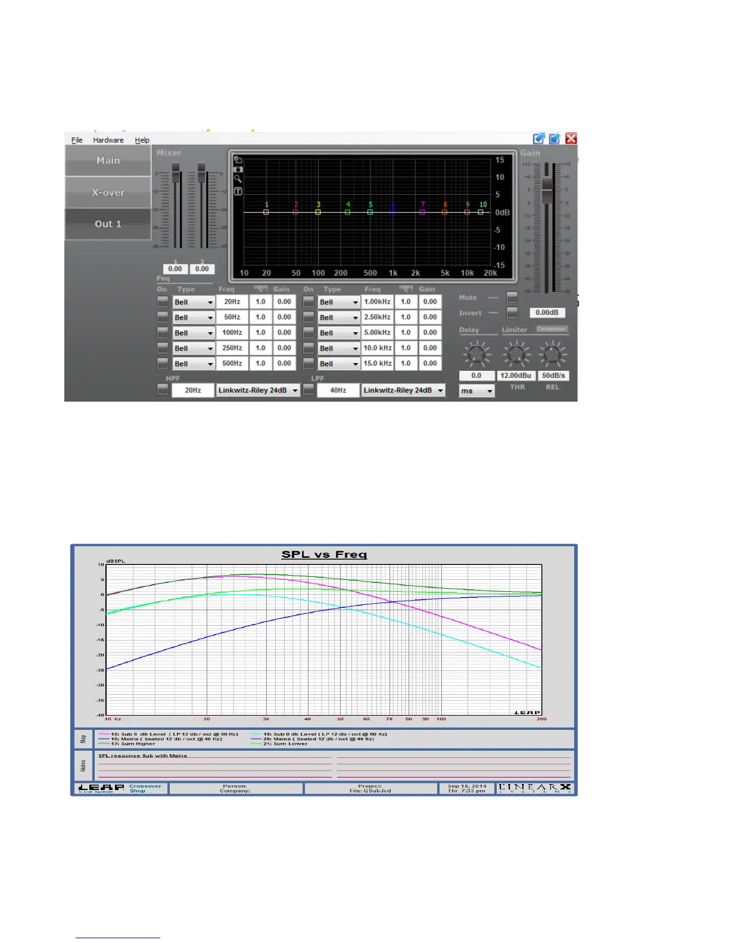Toggle the HPF filter on
Image resolution: width=729 pixels, height=943 pixels.
[x=163, y=390]
